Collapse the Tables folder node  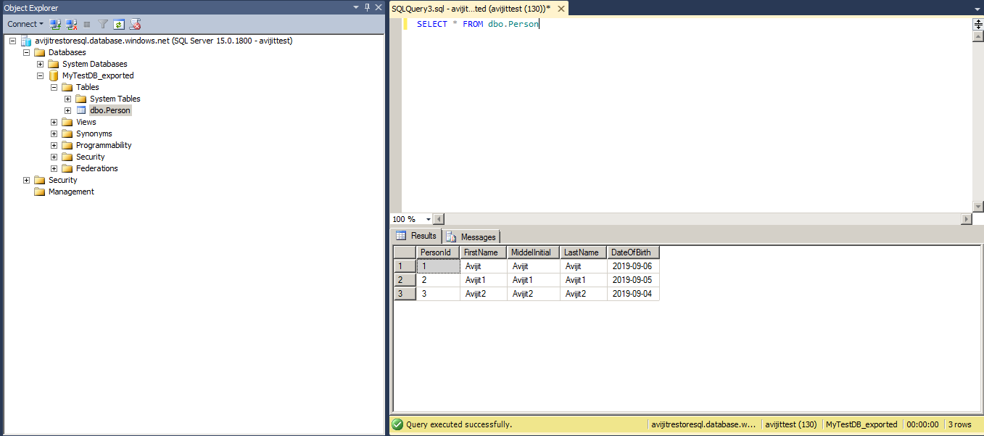point(54,87)
